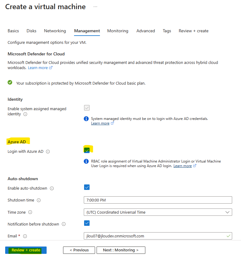
Task: Click info icon next to Email label
Action: (x=25, y=236)
